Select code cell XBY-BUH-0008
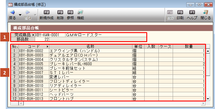Screen dimensions: 215x109 [x=34, y=77]
